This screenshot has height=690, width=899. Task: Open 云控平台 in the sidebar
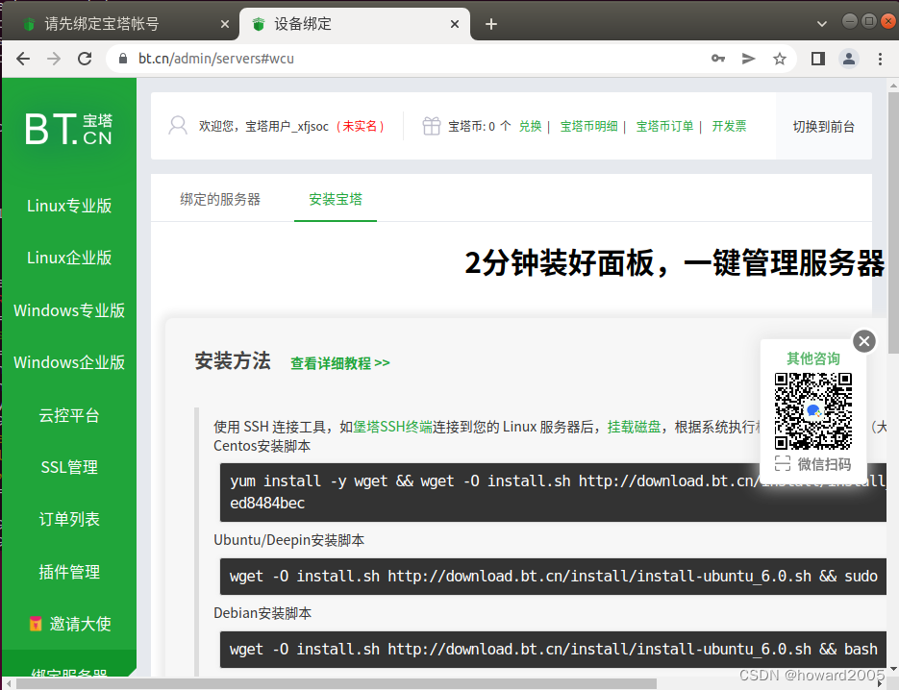[x=69, y=415]
